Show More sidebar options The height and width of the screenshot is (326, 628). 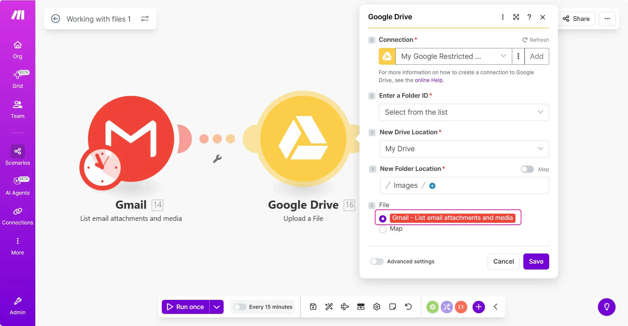tap(18, 246)
